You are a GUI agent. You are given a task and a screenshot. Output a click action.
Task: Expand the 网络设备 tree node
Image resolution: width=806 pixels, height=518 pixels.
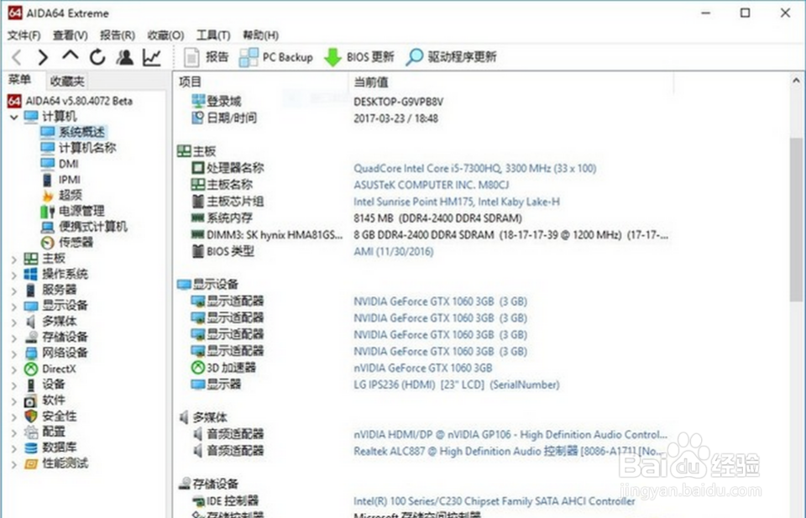coord(14,354)
